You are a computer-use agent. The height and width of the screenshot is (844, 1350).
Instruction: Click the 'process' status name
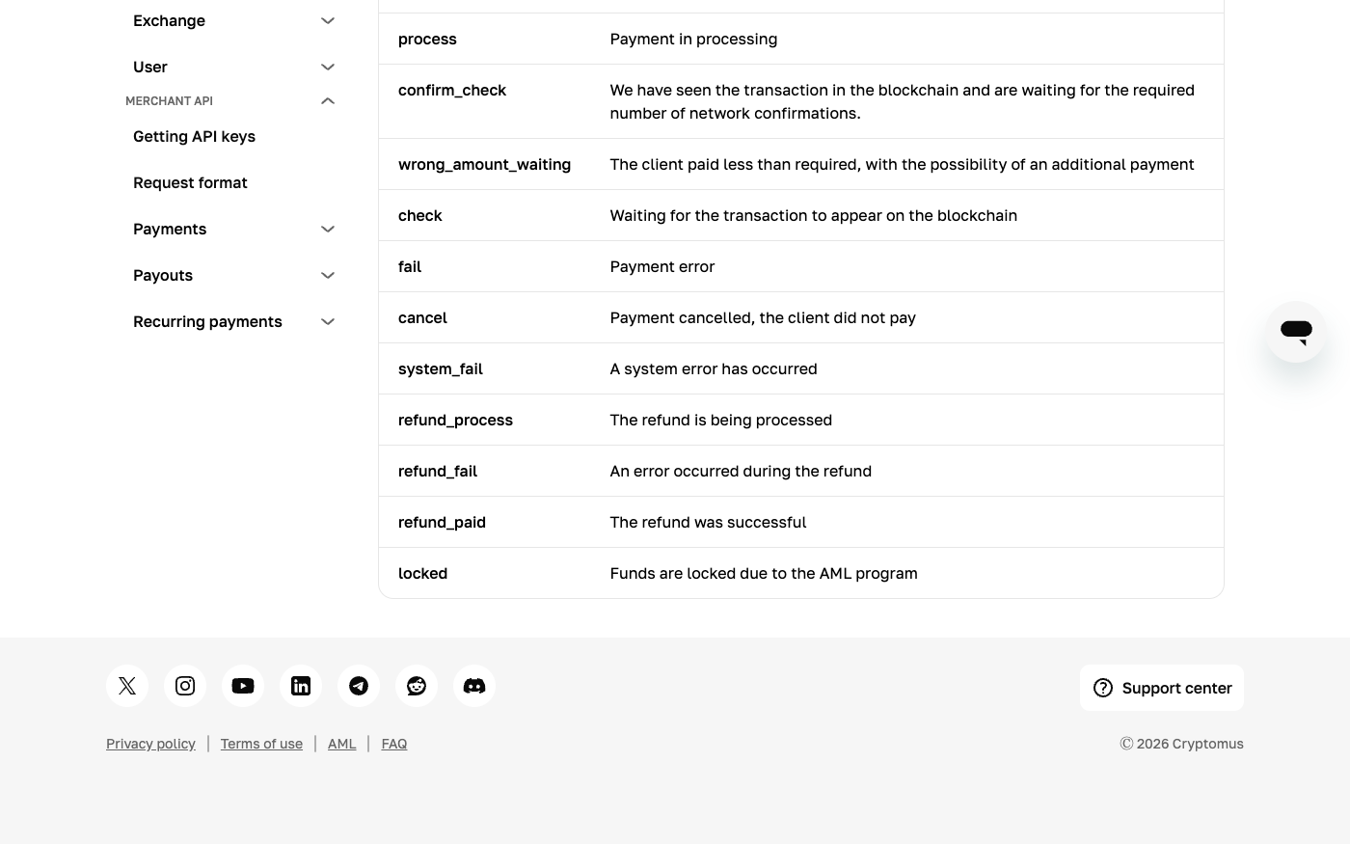coord(427,39)
